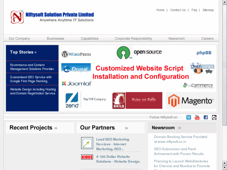Screen dimensions: 227x170
Task: Click the Niftysoft red N logo
Action: [x=17, y=17]
